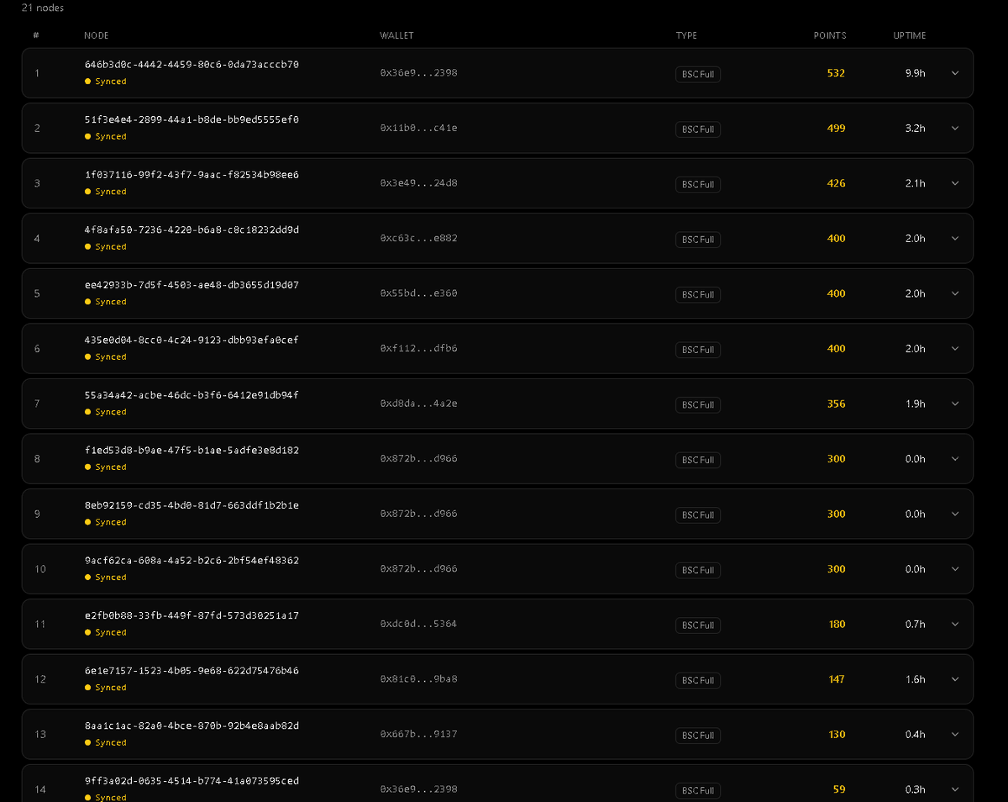Expand the row for node 8aa1c1ac-82a0-4bce
The width and height of the screenshot is (1008, 802).
[955, 735]
